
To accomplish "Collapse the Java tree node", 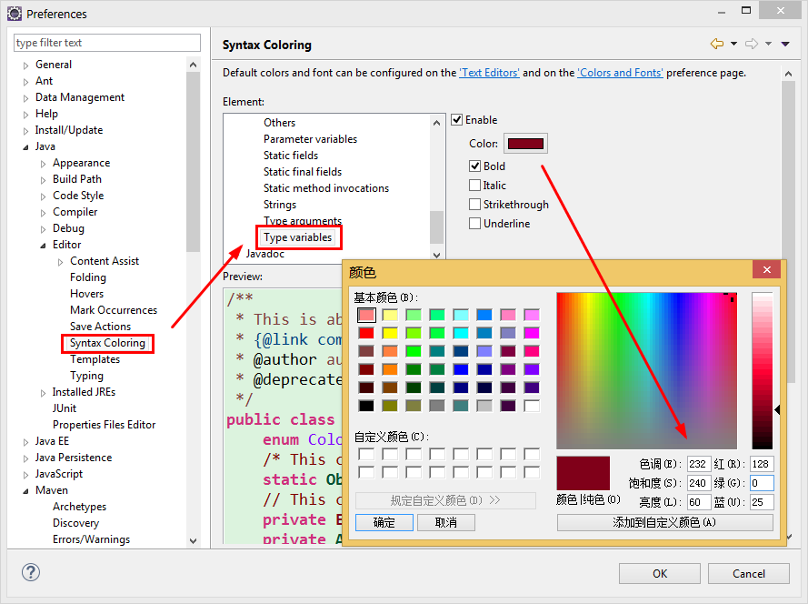I will pyautogui.click(x=25, y=147).
